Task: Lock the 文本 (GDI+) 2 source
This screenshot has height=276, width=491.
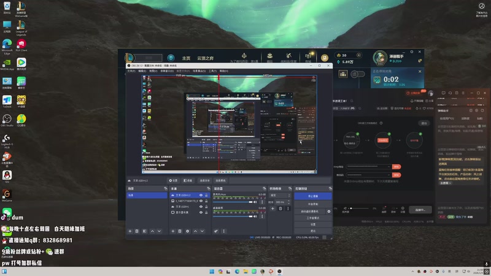Action: 206,195
